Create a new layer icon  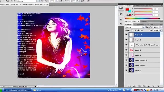153,86
